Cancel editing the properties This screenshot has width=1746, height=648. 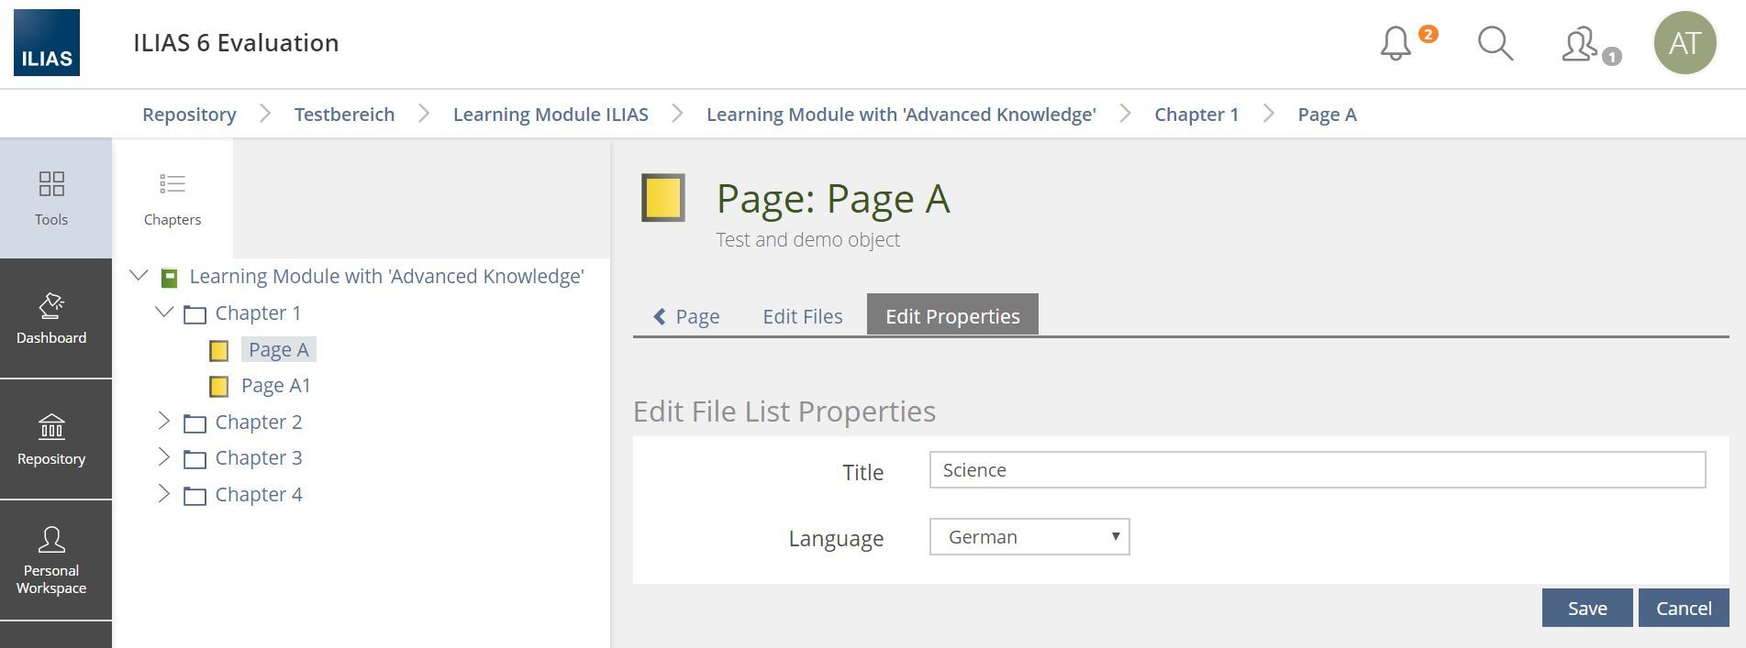click(1683, 609)
